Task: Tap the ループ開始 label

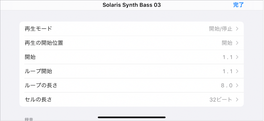Action: 38,71
